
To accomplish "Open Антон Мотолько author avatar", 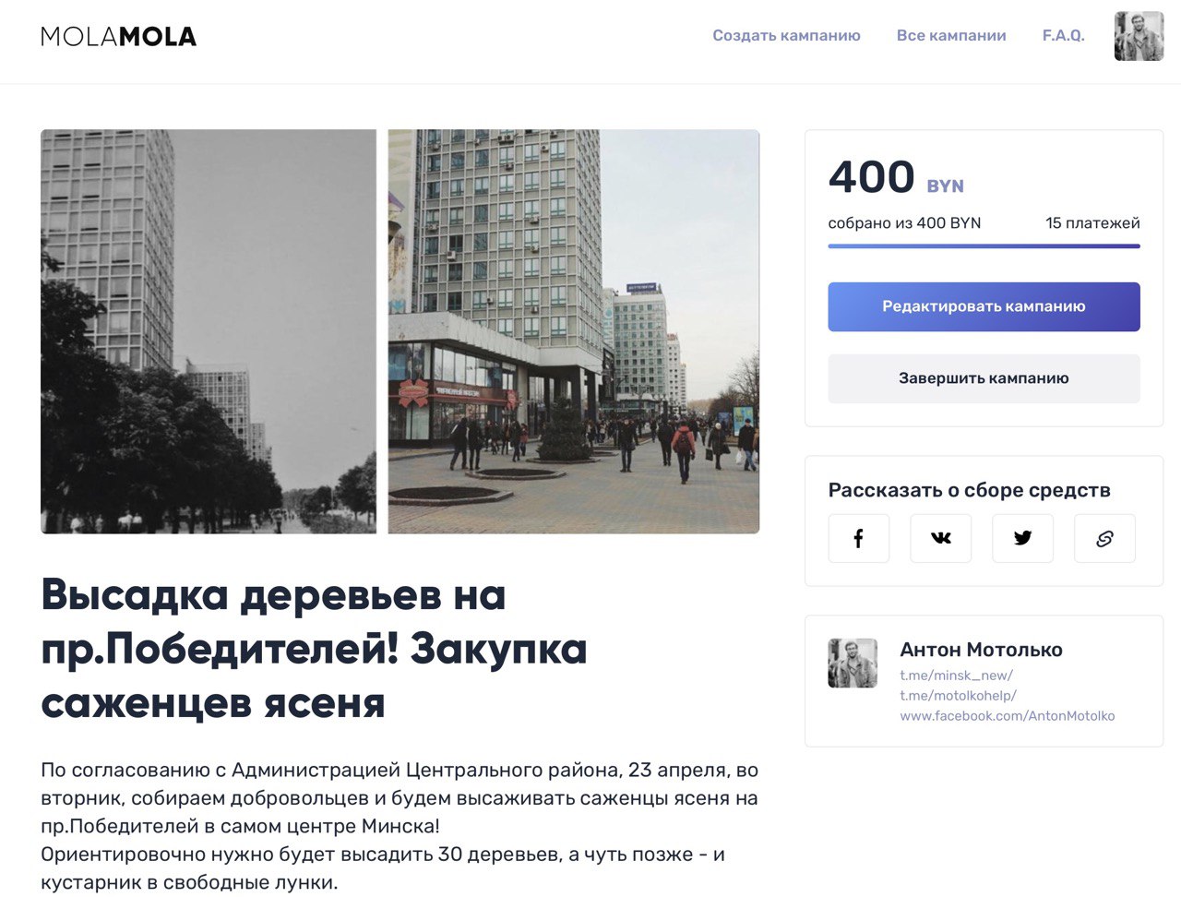I will point(853,663).
